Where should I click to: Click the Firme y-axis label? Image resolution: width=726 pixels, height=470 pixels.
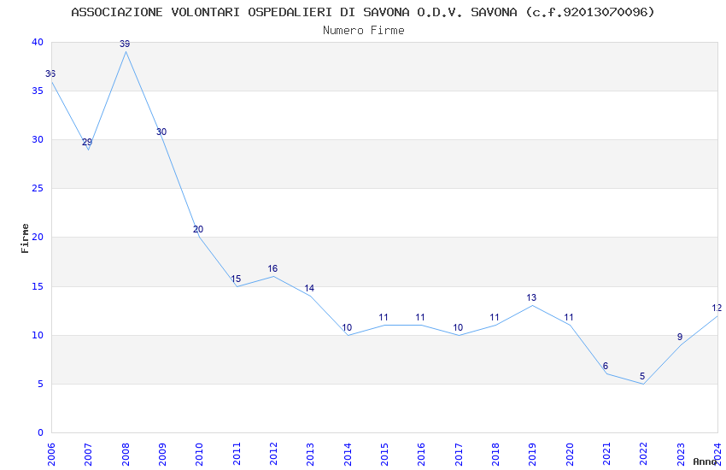click(x=25, y=238)
